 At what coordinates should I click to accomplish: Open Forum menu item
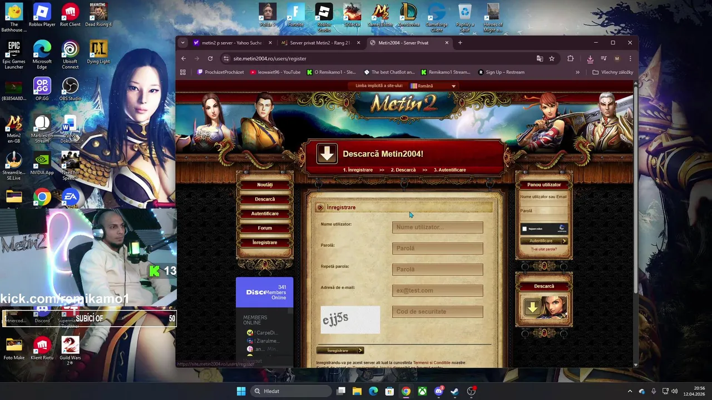coord(265,228)
